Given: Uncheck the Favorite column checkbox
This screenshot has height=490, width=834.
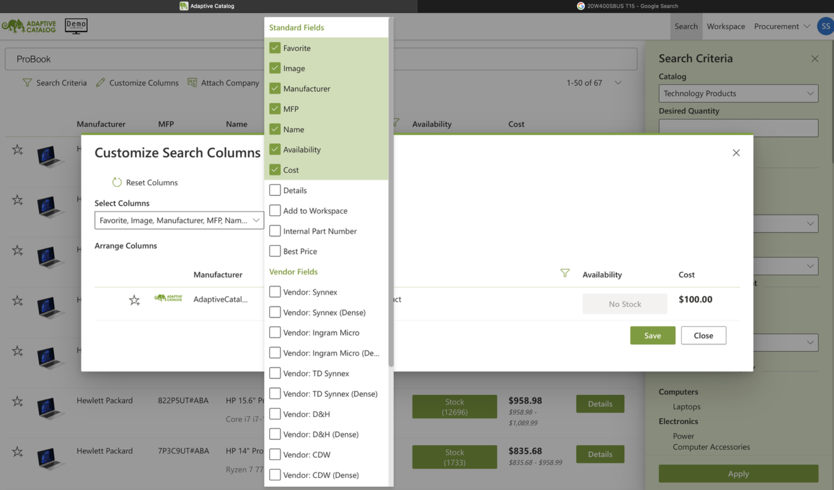Looking at the screenshot, I should click(x=275, y=48).
